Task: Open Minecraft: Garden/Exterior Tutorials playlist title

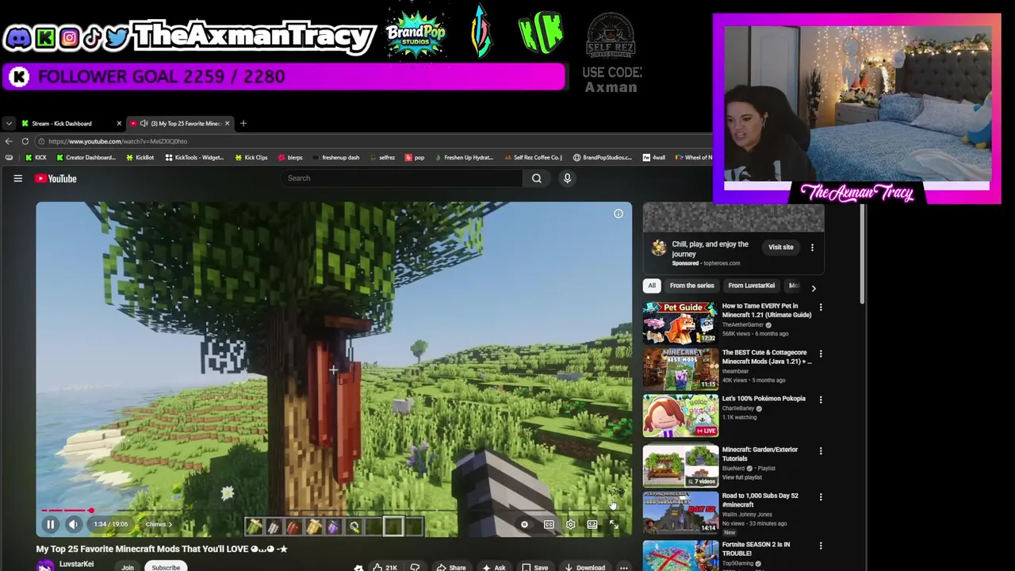Action: pyautogui.click(x=760, y=454)
